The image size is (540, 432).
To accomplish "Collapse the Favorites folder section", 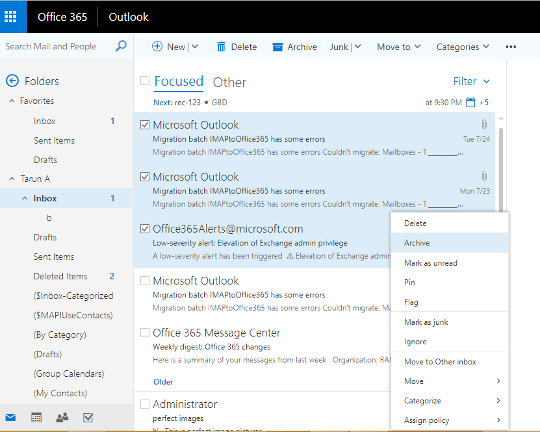I will [x=10, y=101].
